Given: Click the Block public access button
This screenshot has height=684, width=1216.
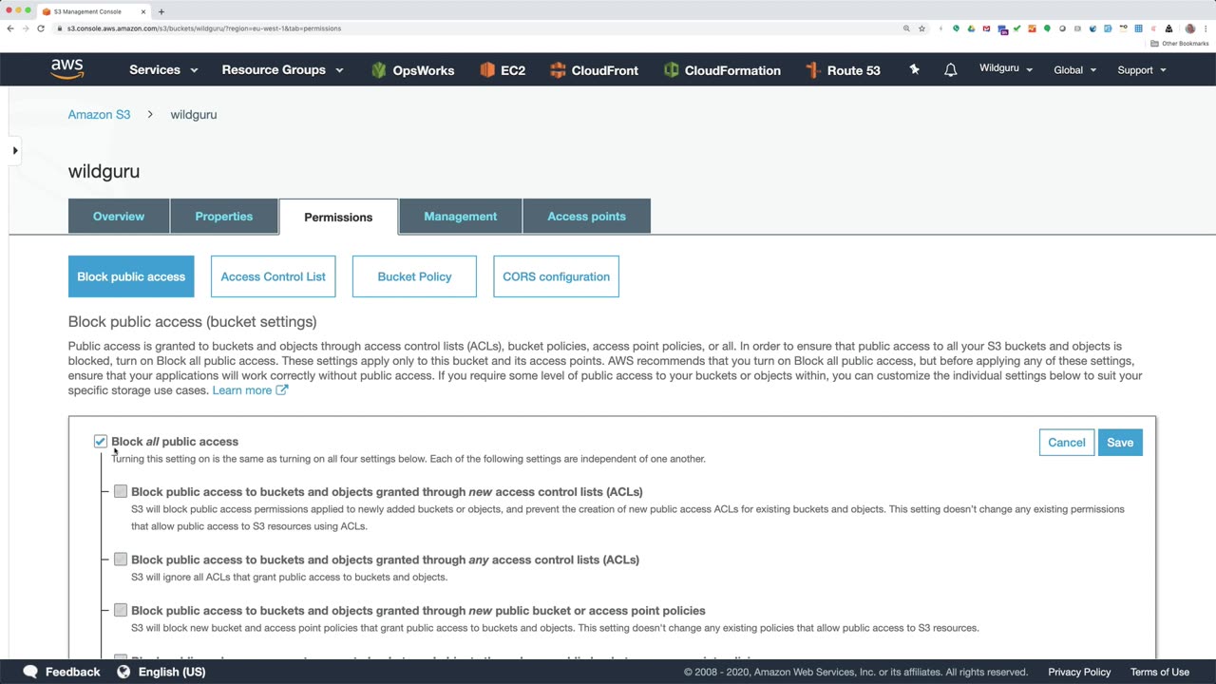Looking at the screenshot, I should (131, 276).
